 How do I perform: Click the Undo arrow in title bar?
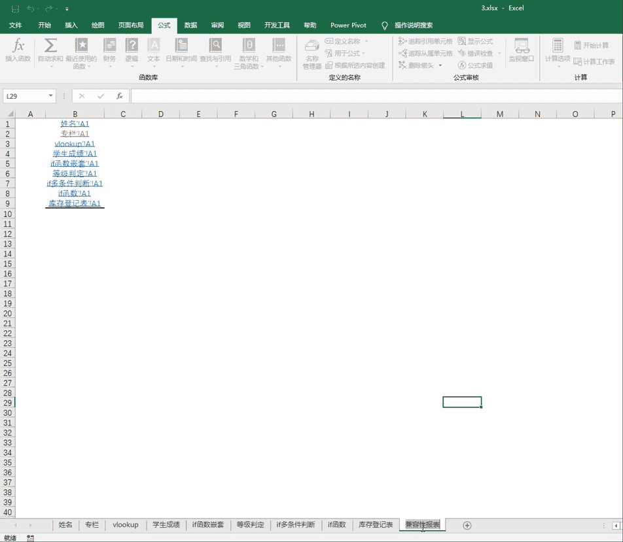(30, 8)
